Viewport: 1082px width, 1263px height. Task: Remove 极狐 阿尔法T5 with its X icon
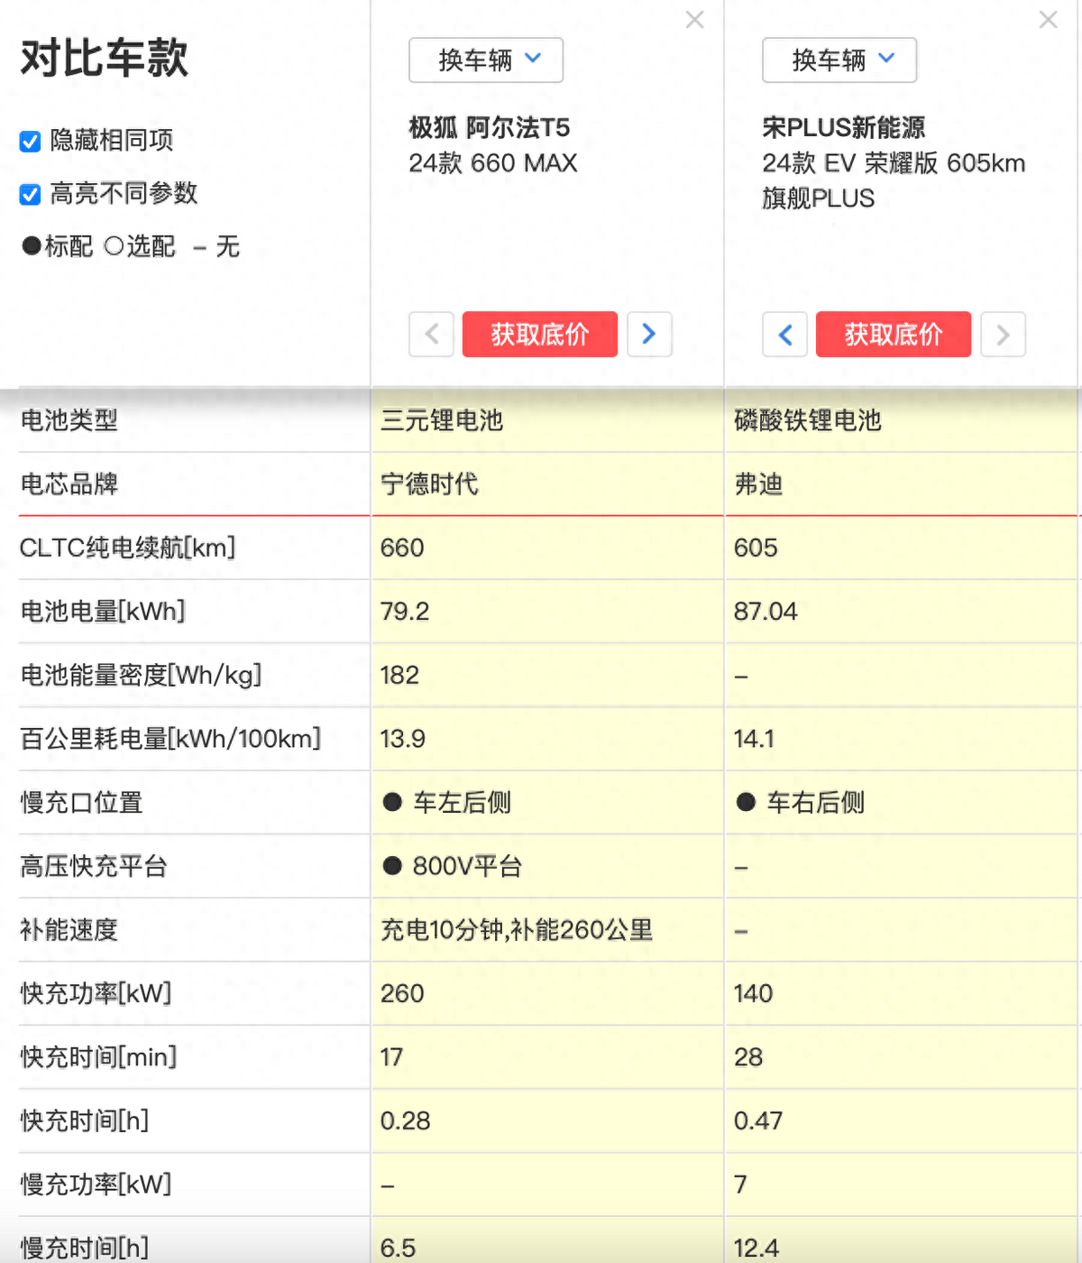point(694,19)
